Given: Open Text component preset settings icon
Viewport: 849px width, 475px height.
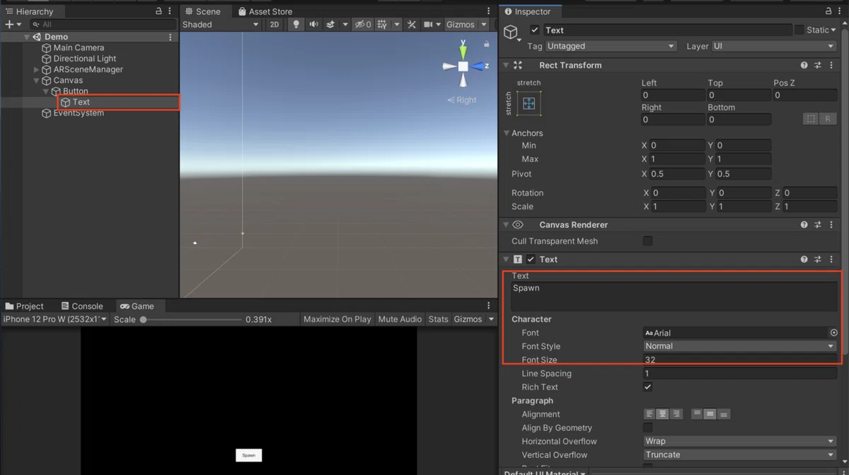Looking at the screenshot, I should coord(818,260).
